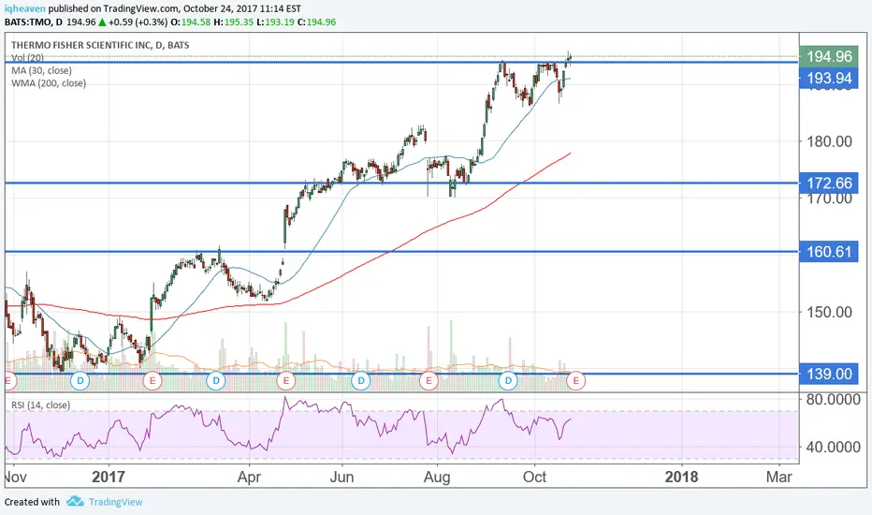Click the 80.0000 RSI axis label

(832, 399)
